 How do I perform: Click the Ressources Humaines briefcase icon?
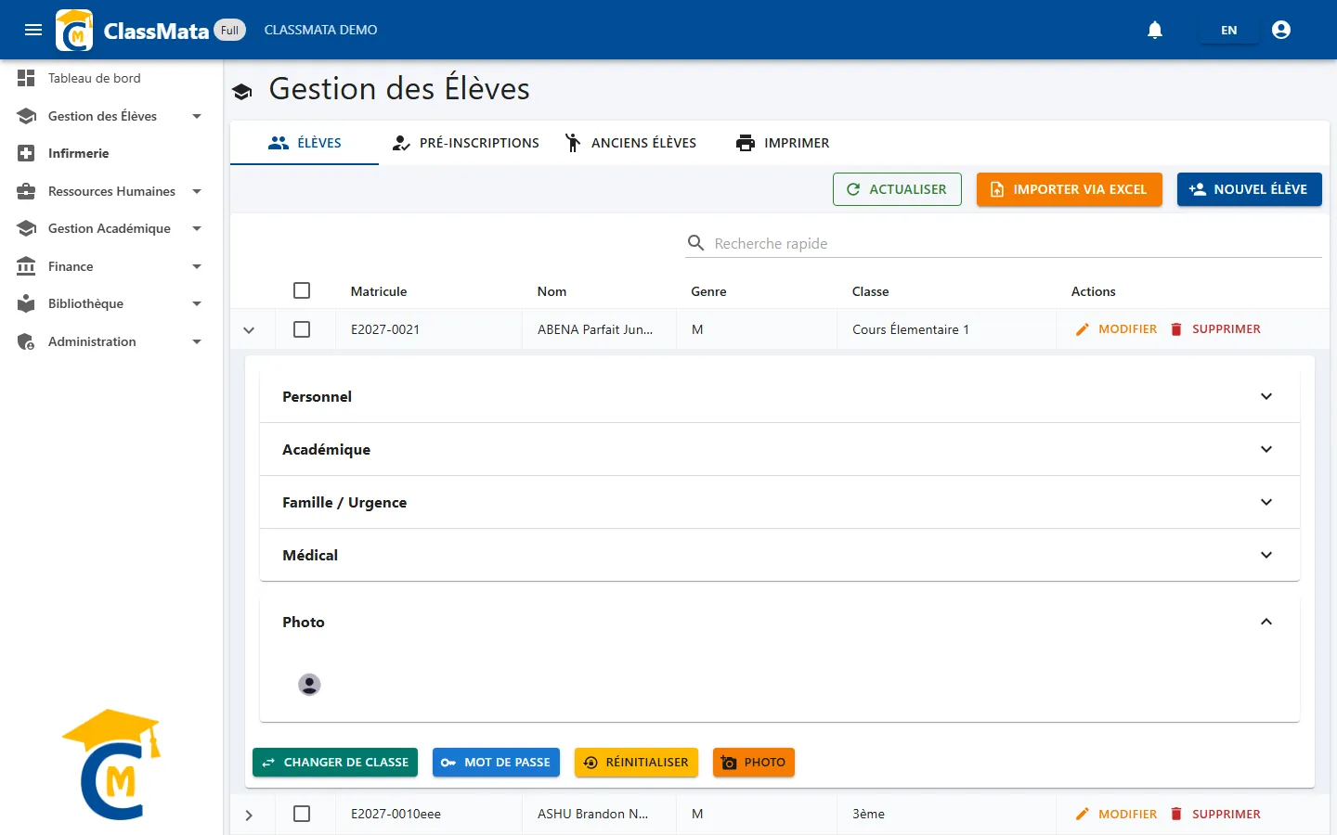[26, 191]
